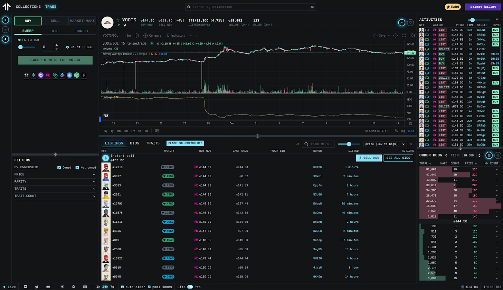Switch to the SELL tab
This screenshot has width=503, height=290.
pos(55,21)
